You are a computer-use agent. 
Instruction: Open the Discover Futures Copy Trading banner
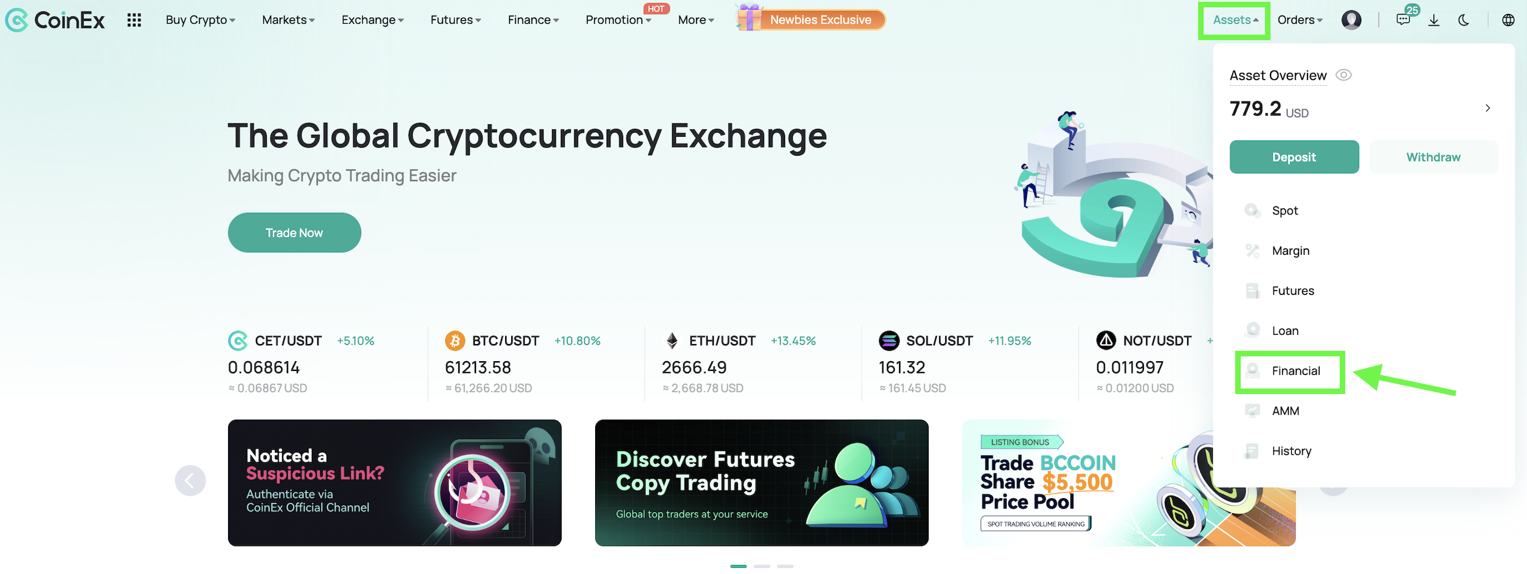pos(762,483)
